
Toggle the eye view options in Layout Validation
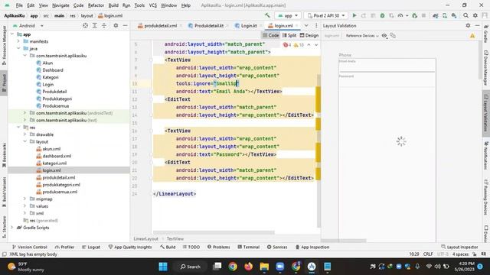(x=384, y=36)
